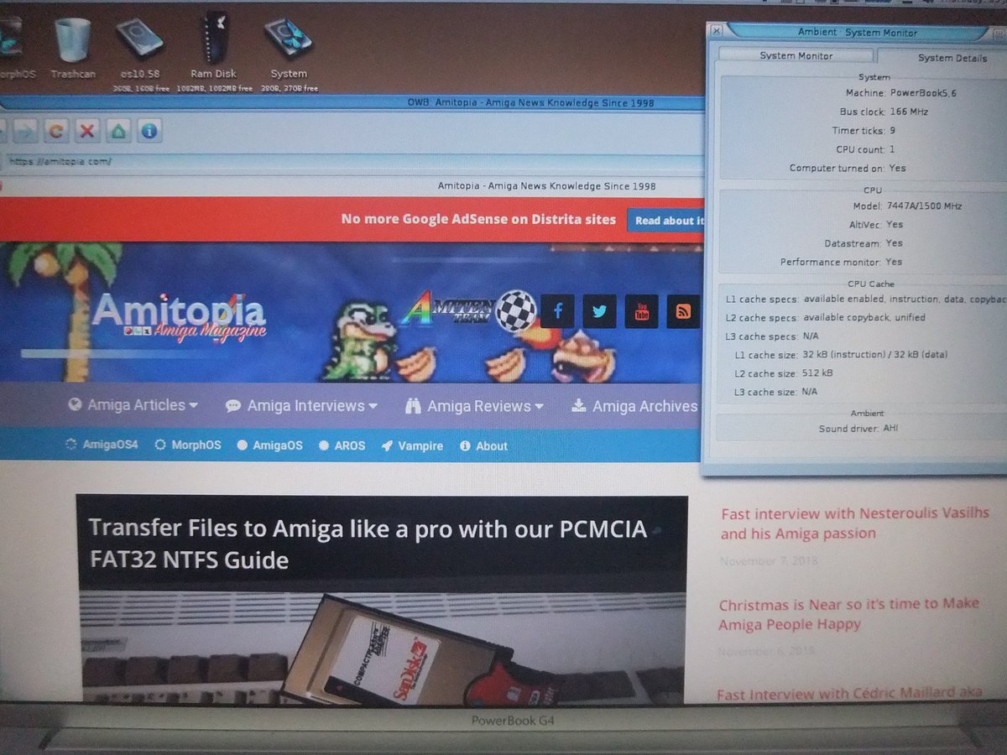The width and height of the screenshot is (1007, 755).
Task: Open the Nesteroulis Vasilhs interview link
Action: [x=854, y=523]
